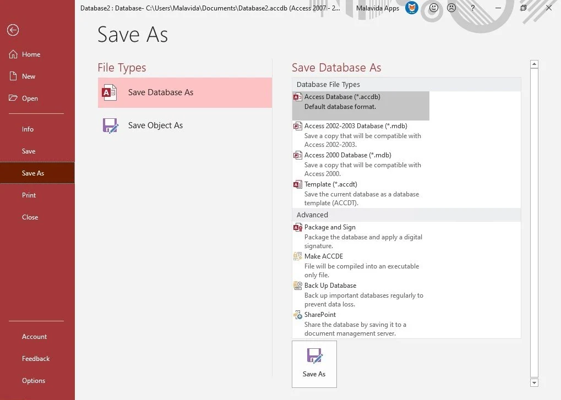Viewport: 561px width, 400px height.
Task: Click the Database2 title bar path text
Action: [x=210, y=8]
